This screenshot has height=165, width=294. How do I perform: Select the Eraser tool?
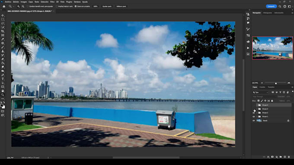pyautogui.click(x=3, y=59)
